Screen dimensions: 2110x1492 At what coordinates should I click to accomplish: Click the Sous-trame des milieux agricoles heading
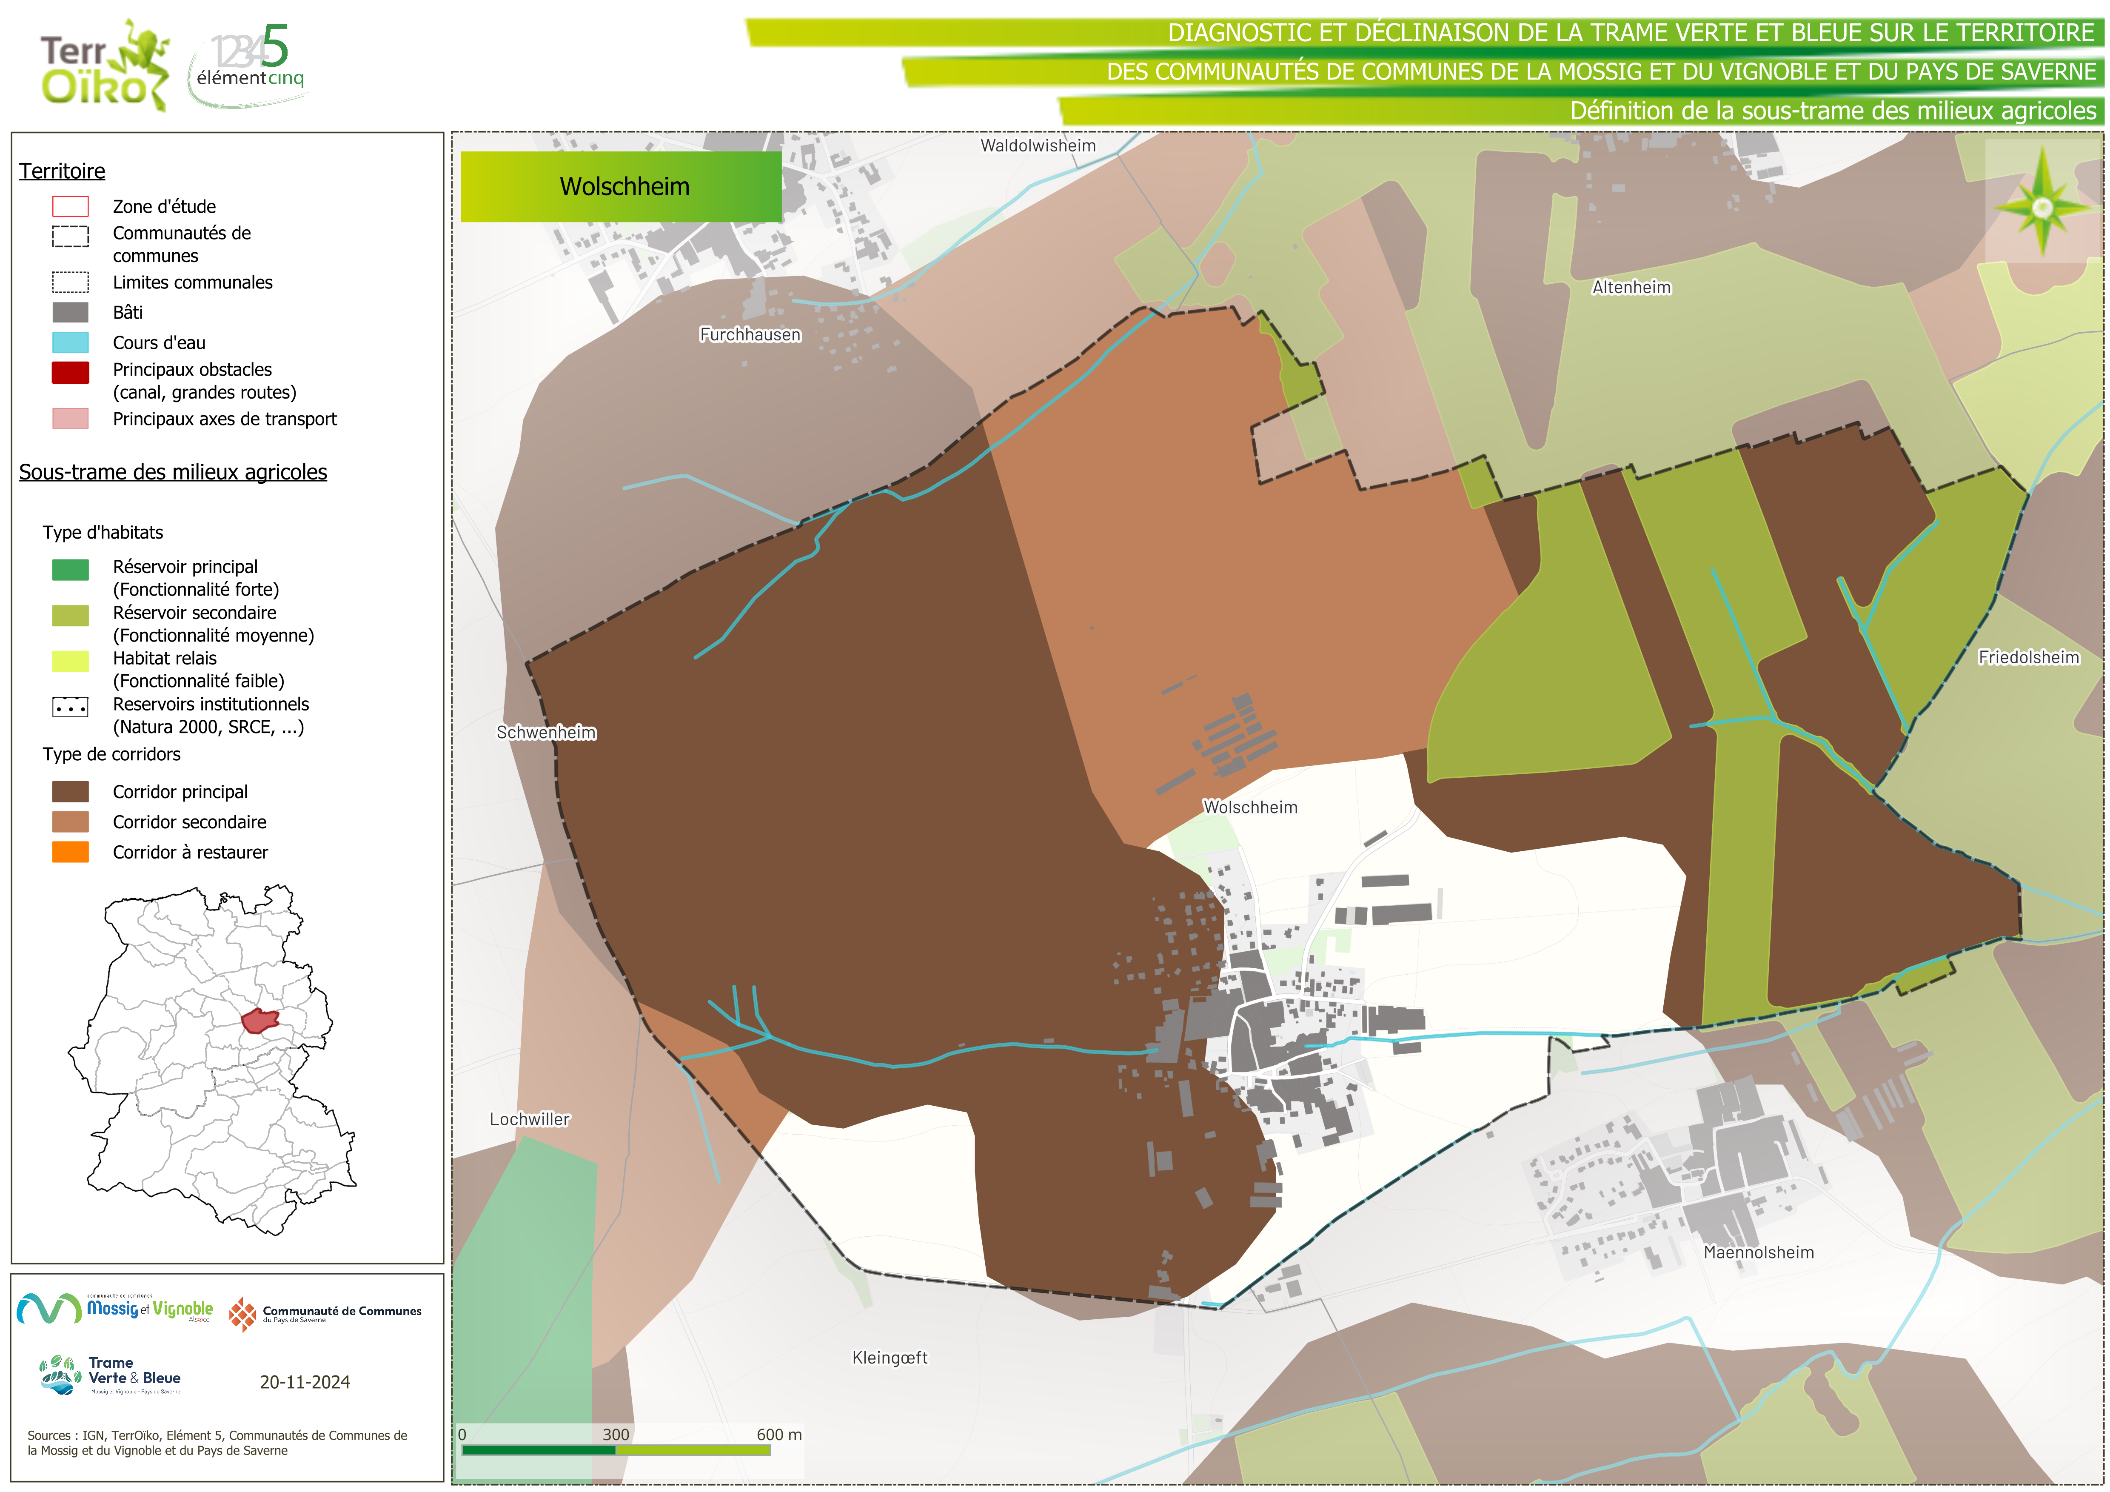(173, 473)
